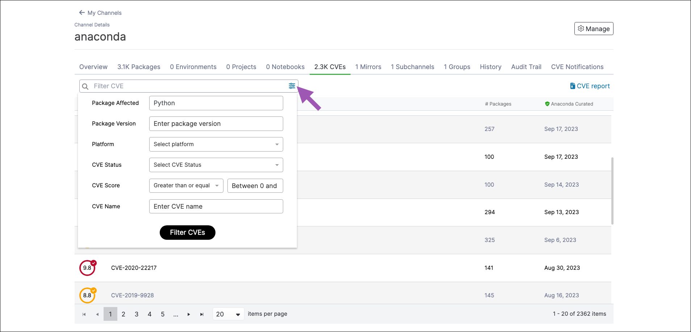The image size is (691, 332).
Task: Click the Sep 6, 2023 date cell
Action: point(560,240)
